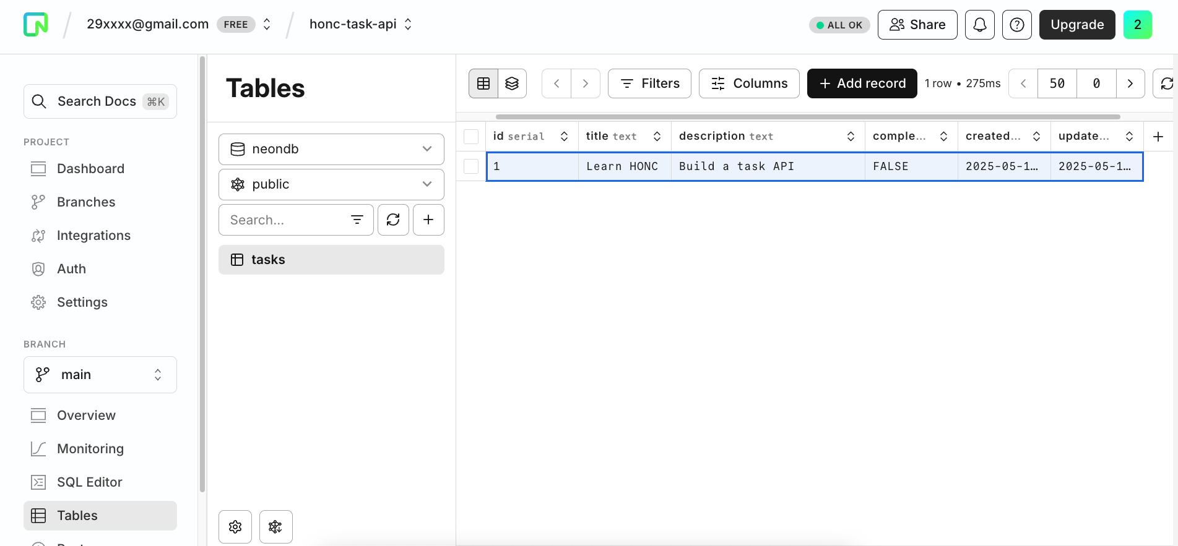Add a new column to the table
1178x546 pixels.
[1158, 137]
